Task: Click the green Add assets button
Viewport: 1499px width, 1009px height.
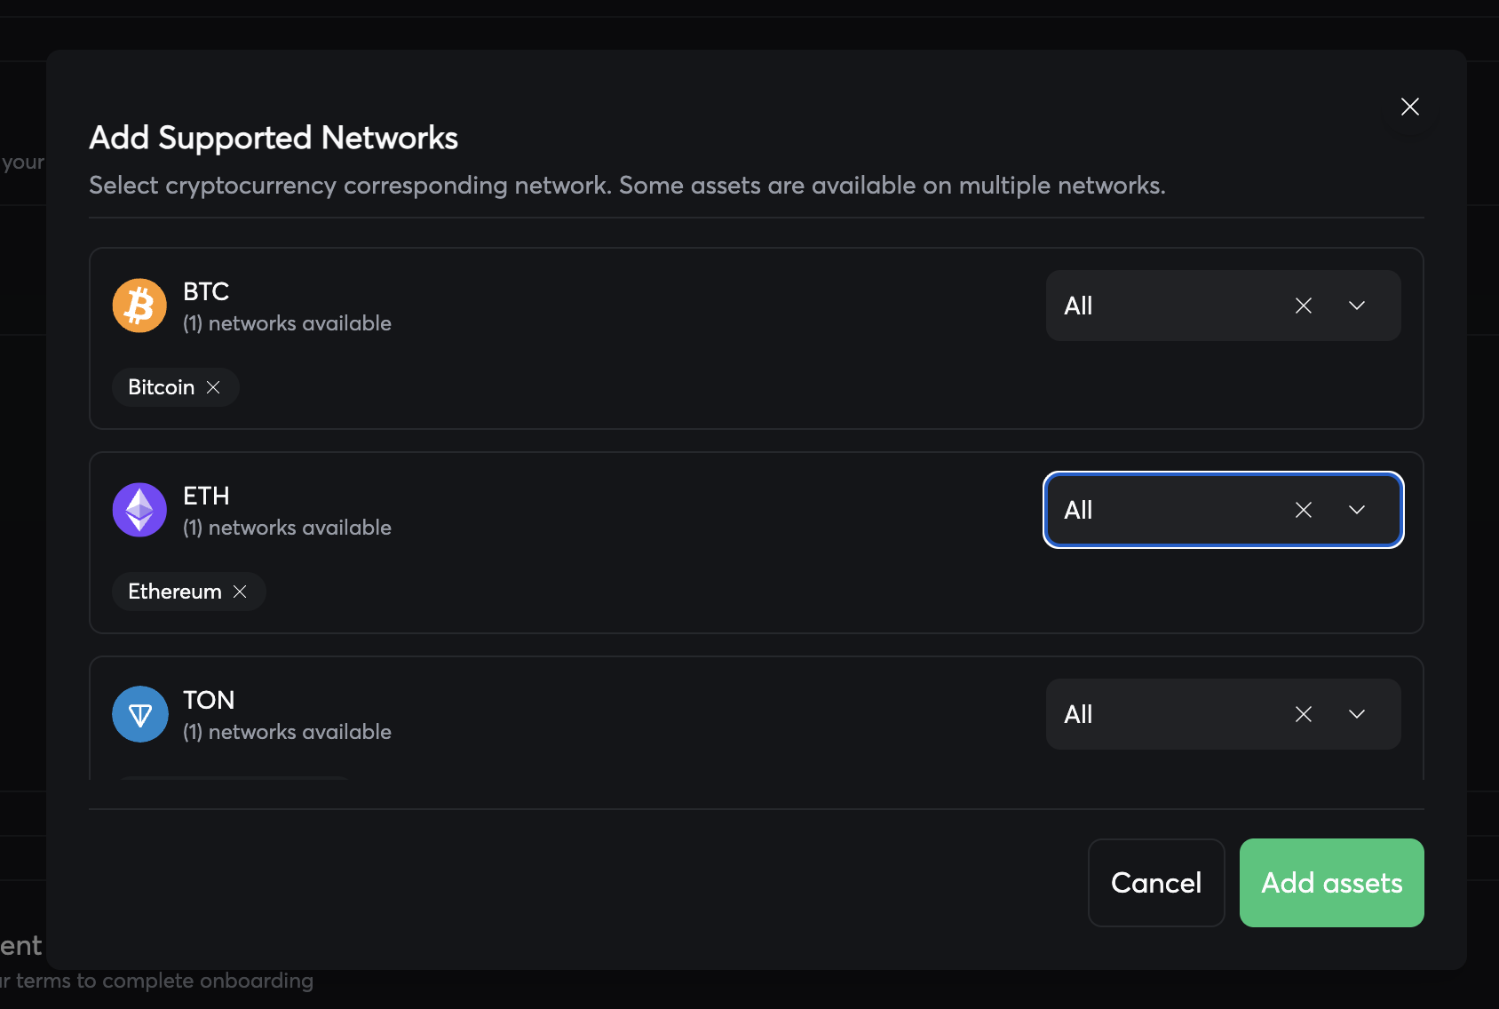Action: pos(1331,883)
